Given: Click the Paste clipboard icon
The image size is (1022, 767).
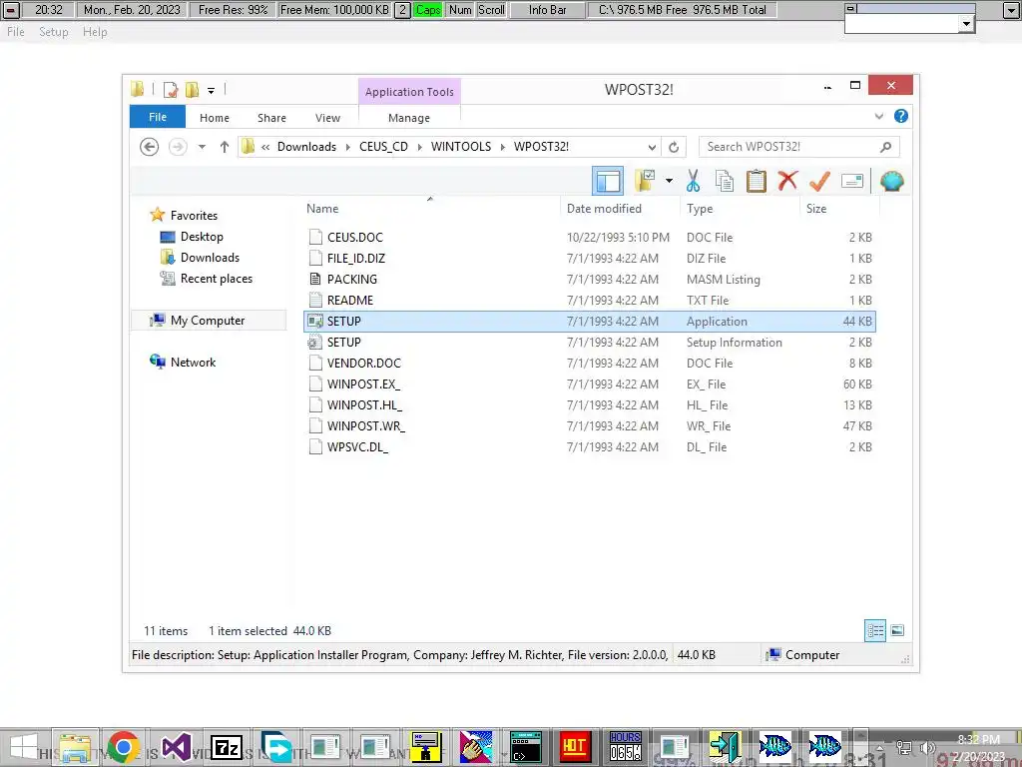Looking at the screenshot, I should pos(757,181).
